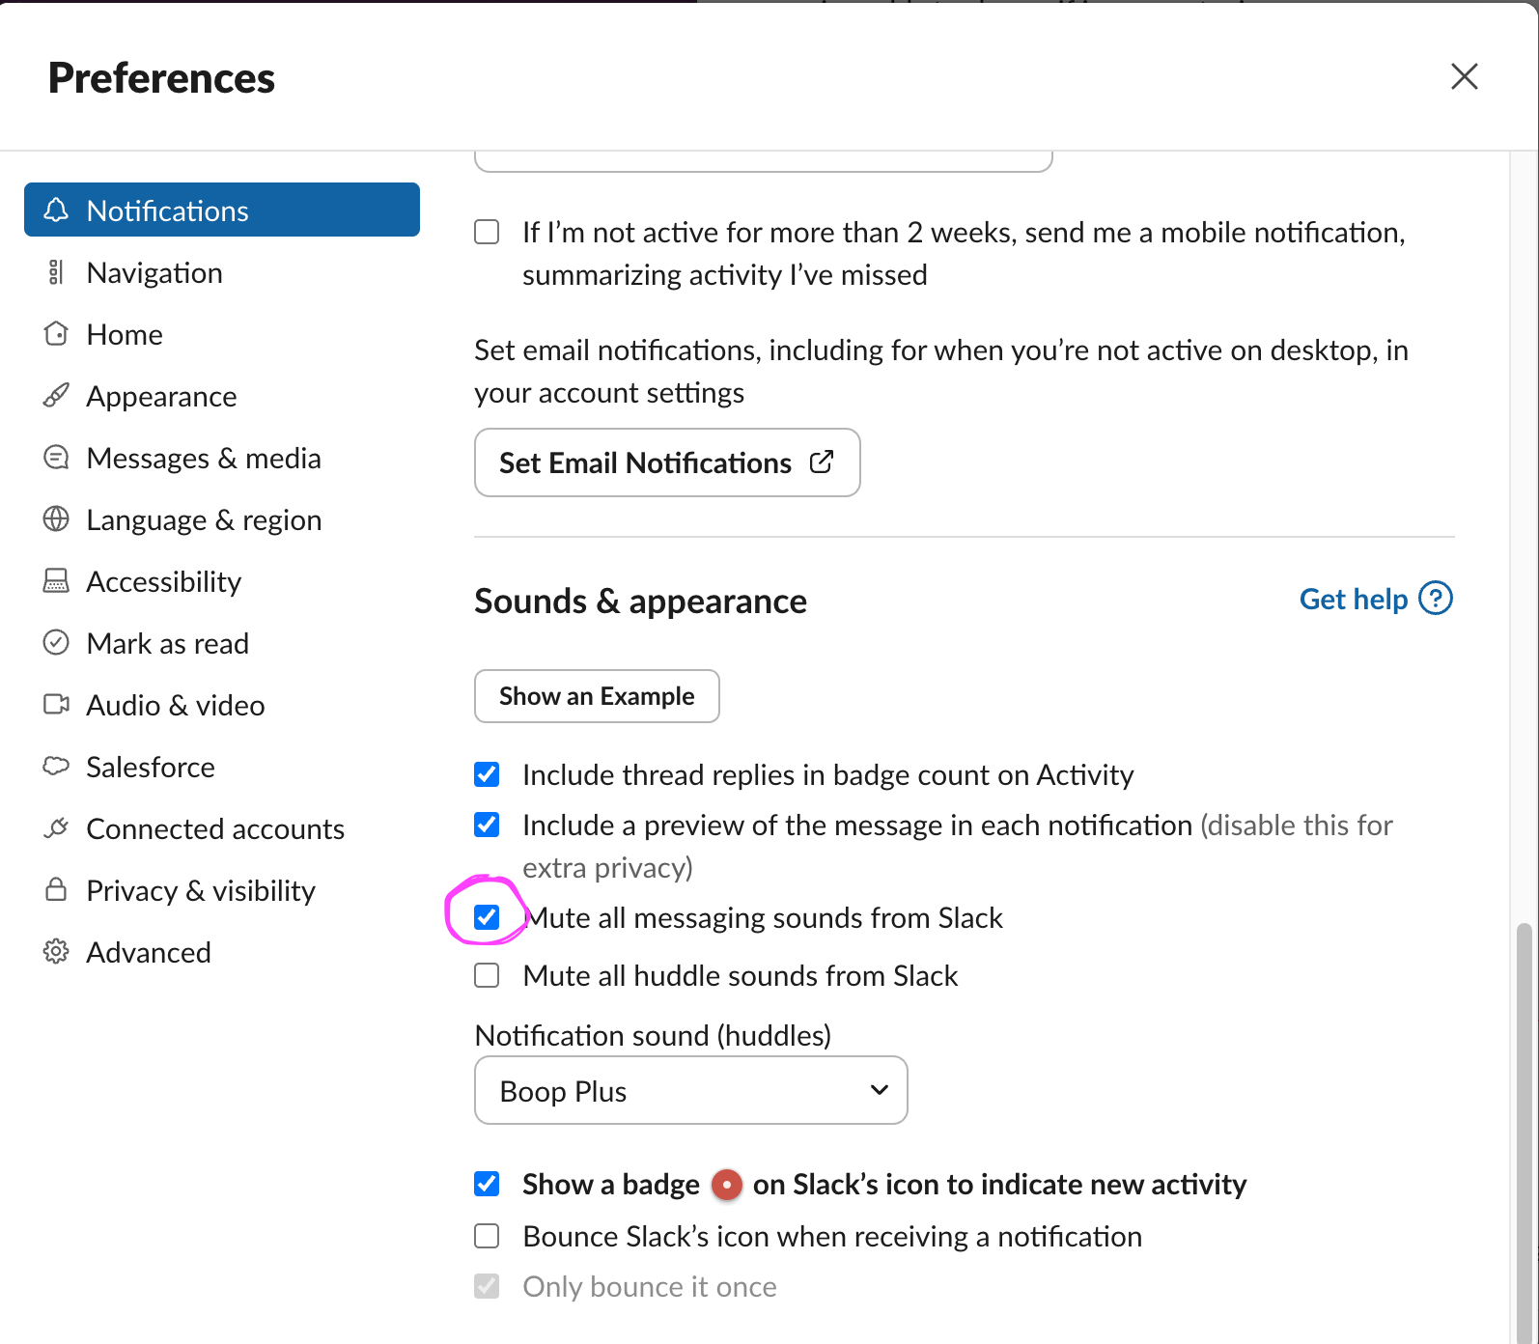Open the Boop Plus notification sound dropdown
The height and width of the screenshot is (1344, 1539).
(690, 1090)
